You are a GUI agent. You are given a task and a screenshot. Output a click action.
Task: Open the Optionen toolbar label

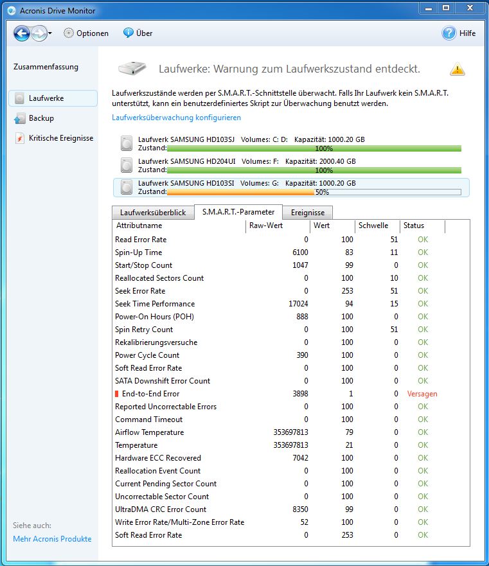coord(93,33)
